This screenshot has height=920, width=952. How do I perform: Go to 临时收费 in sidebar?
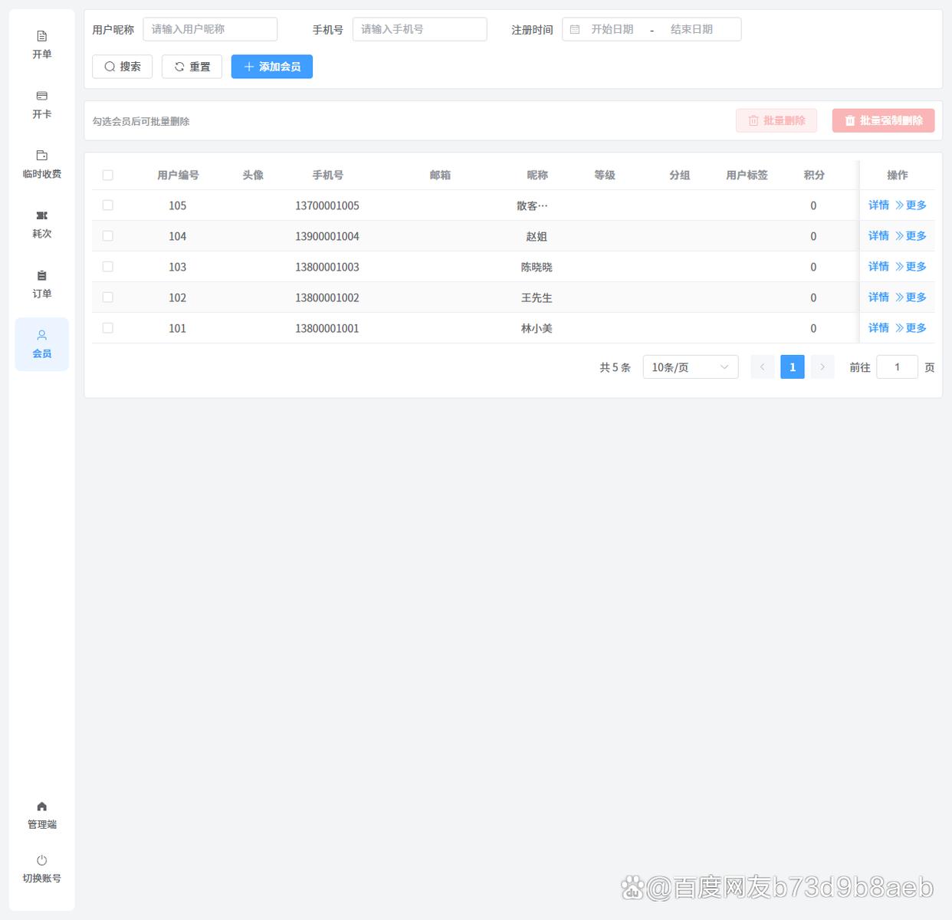coord(42,164)
